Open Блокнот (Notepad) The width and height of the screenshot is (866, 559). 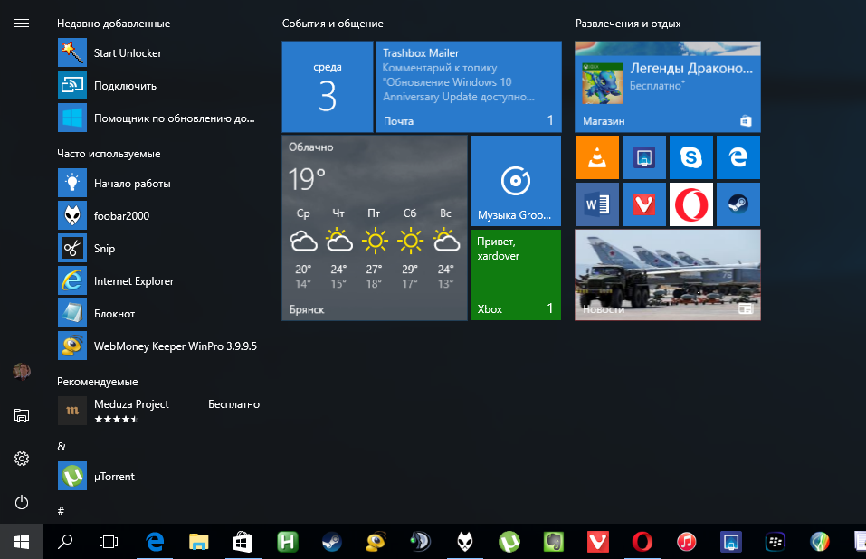pyautogui.click(x=157, y=314)
